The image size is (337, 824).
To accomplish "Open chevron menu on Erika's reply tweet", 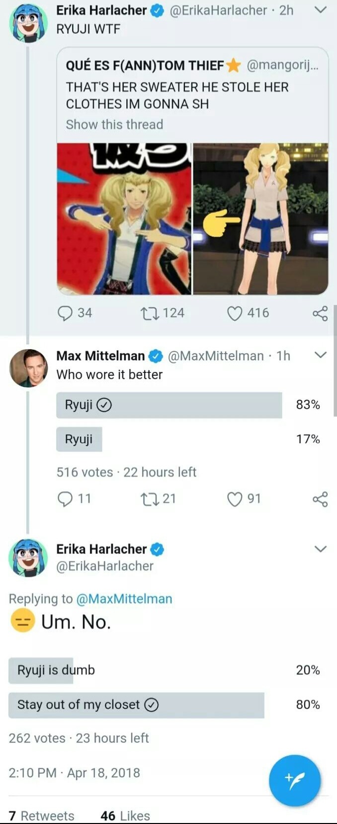I will 321,549.
